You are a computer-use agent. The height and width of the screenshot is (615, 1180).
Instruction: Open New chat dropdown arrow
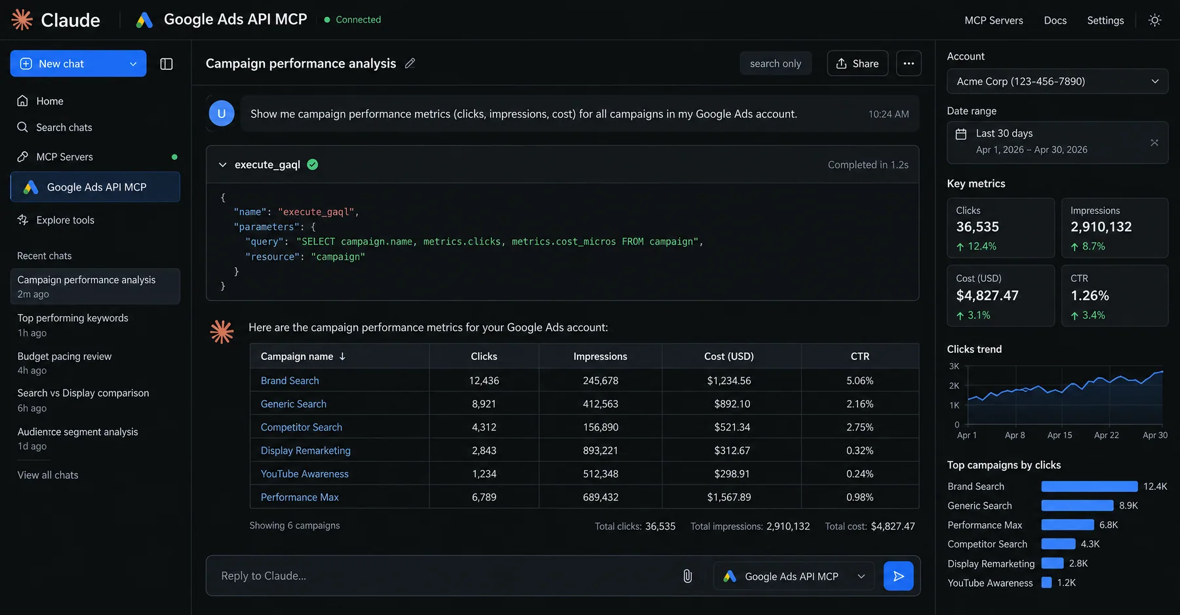[x=133, y=64]
